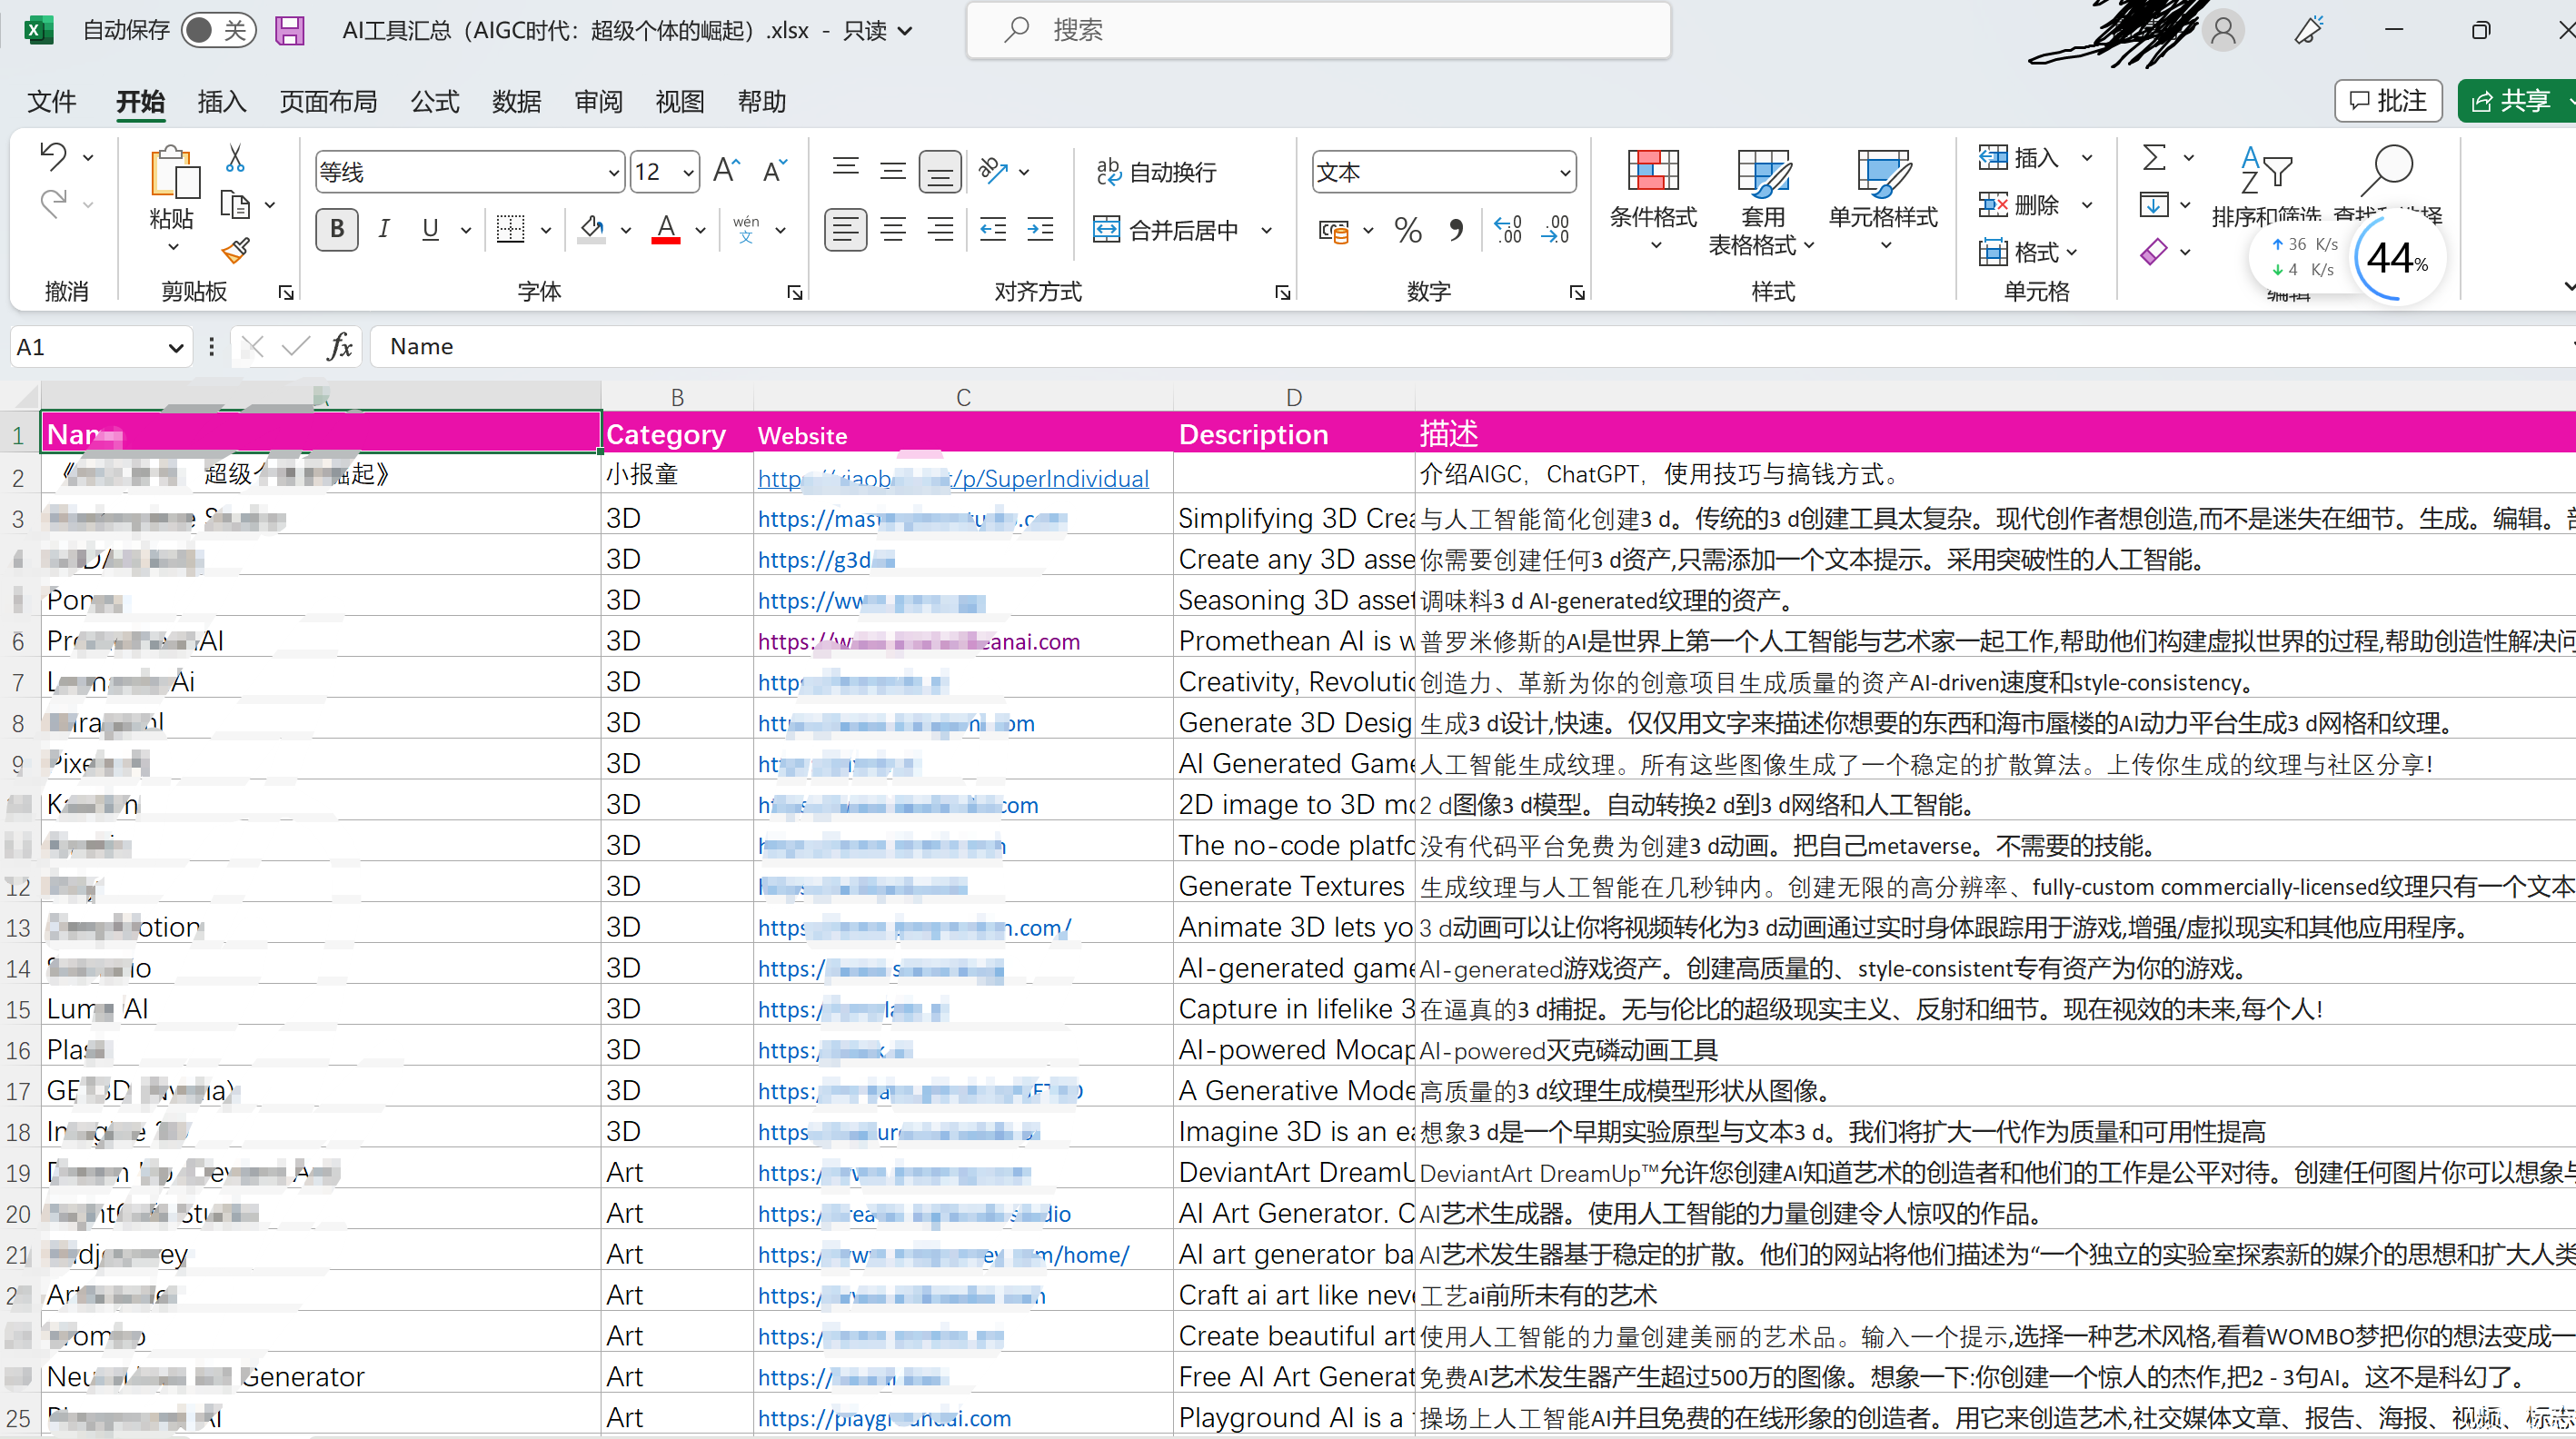Click the 批注 comments button
2576x1439 pixels.
pos(2388,100)
